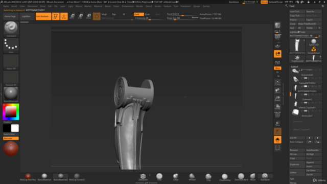The width and height of the screenshot is (327, 184).
Task: Open the Dots stroke selector
Action: point(11,45)
